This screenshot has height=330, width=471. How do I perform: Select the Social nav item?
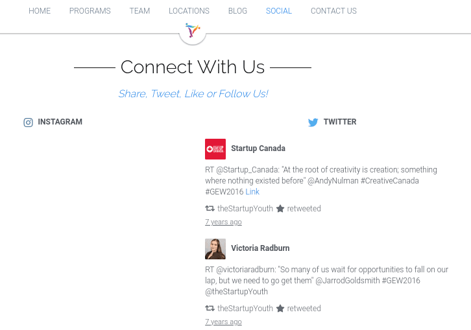[x=279, y=11]
